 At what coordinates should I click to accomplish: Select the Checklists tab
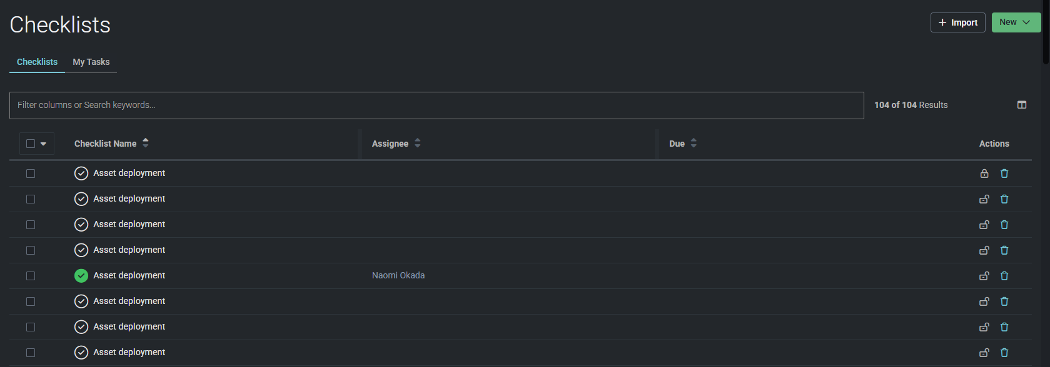pyautogui.click(x=37, y=62)
